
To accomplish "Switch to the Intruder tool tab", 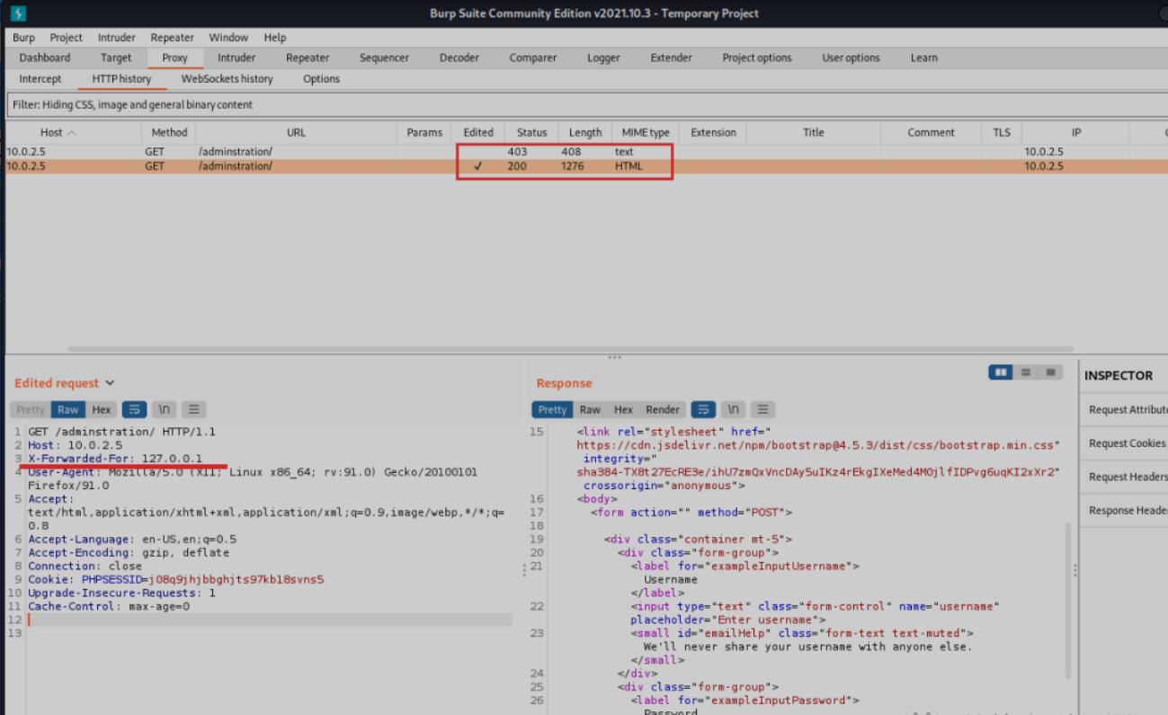I will pos(236,58).
